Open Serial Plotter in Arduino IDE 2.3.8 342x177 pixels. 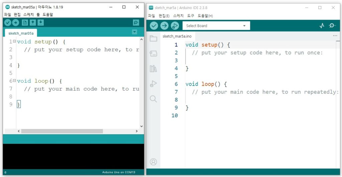coord(322,26)
